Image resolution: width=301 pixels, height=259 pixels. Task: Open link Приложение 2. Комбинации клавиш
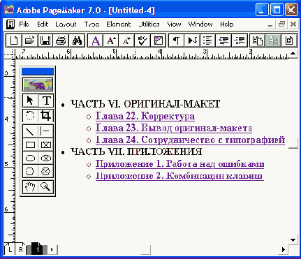tap(179, 176)
